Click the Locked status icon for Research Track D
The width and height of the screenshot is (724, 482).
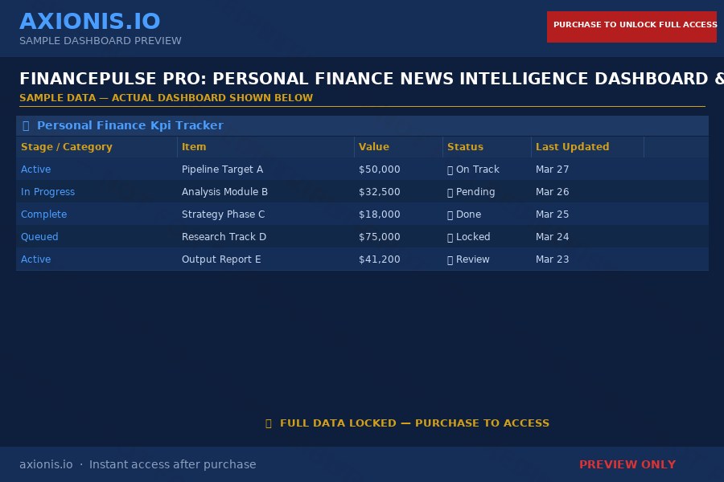(x=450, y=237)
